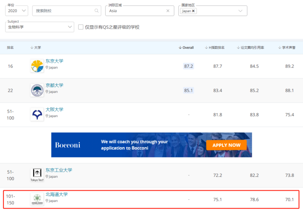The height and width of the screenshot is (211, 303).
Task: Select H-index value 72.2
Action: pos(218,175)
